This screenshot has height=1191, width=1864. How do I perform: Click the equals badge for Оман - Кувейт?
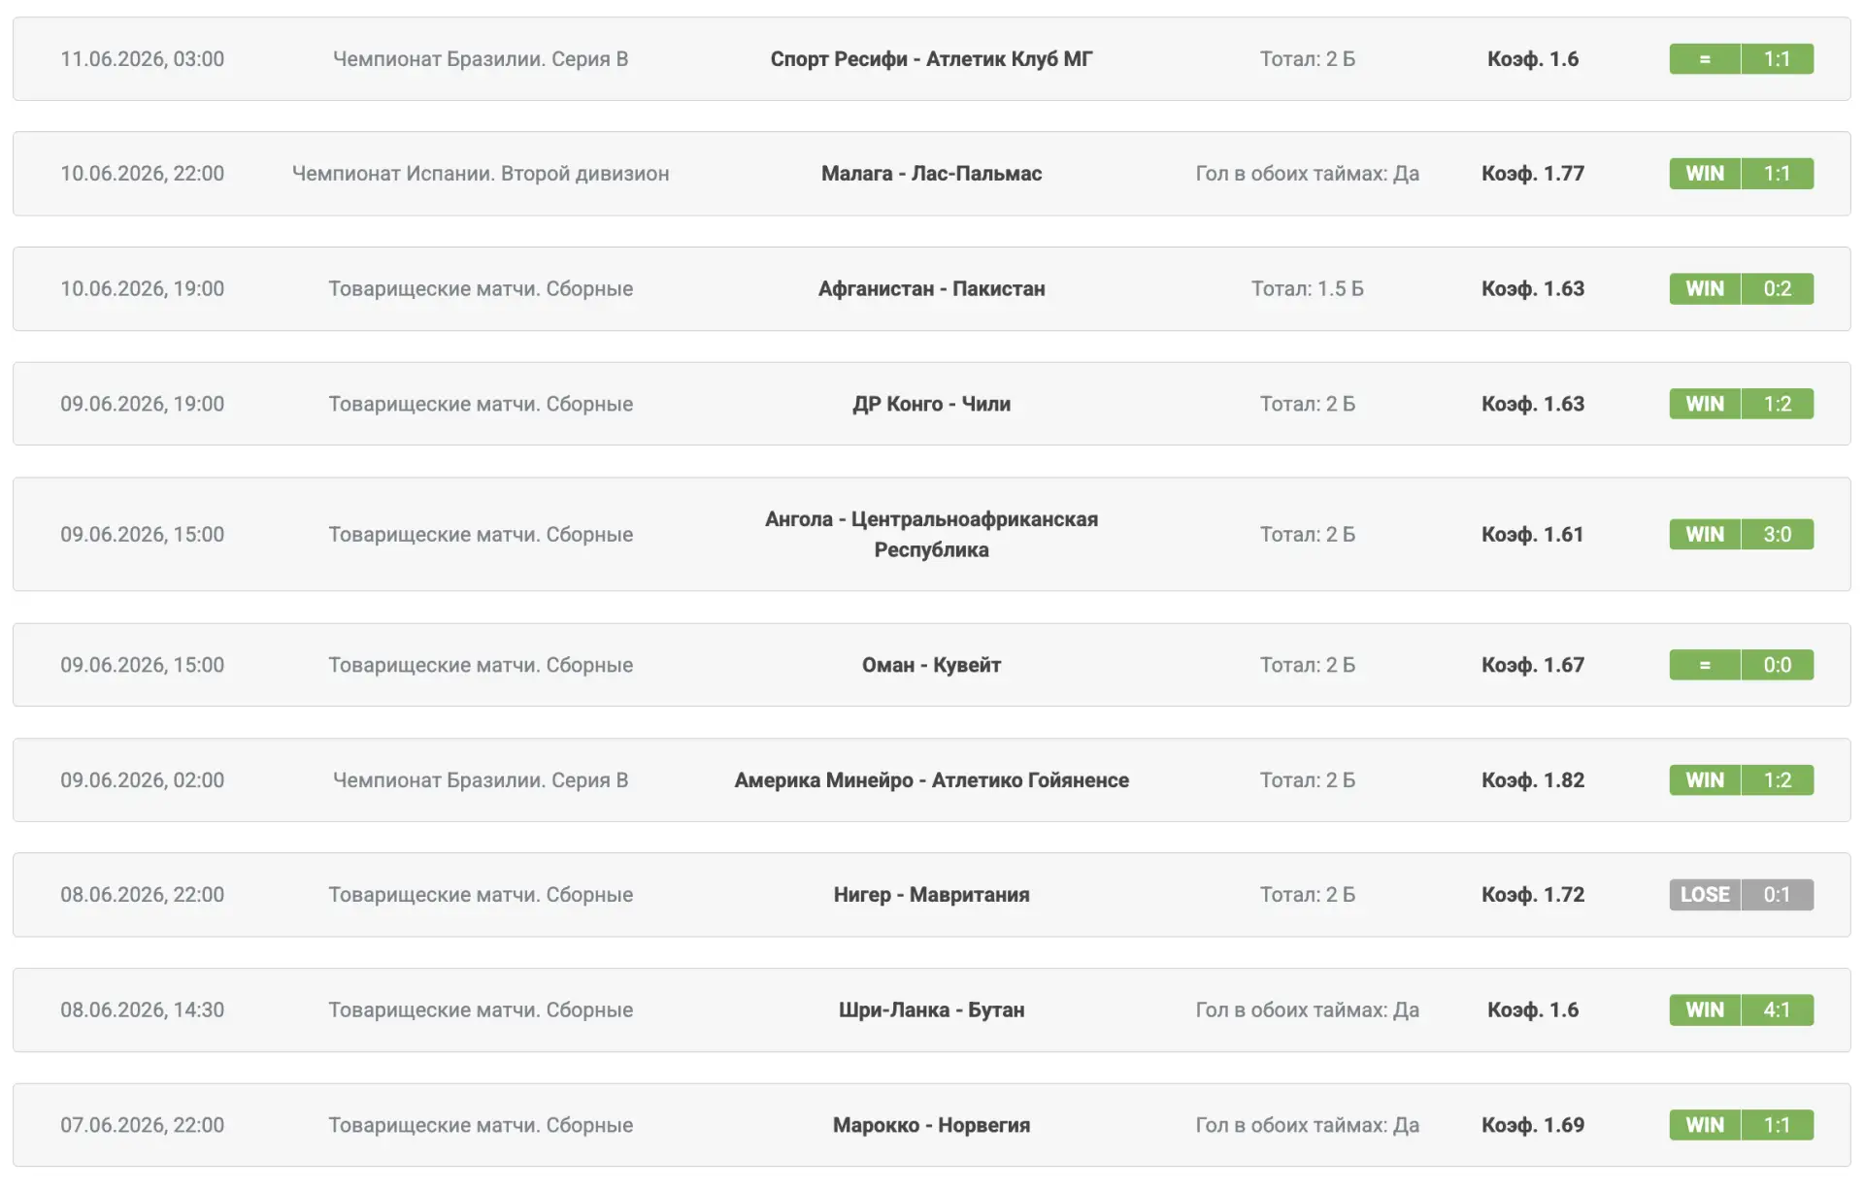[x=1705, y=665]
